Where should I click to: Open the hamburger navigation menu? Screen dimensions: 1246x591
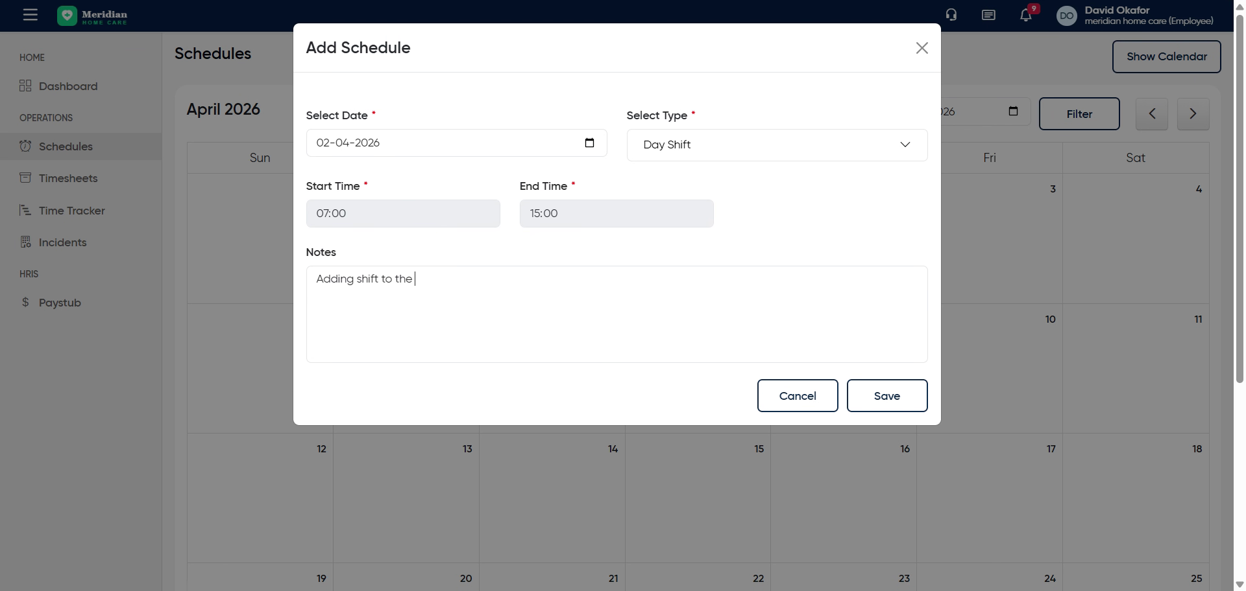tap(31, 15)
